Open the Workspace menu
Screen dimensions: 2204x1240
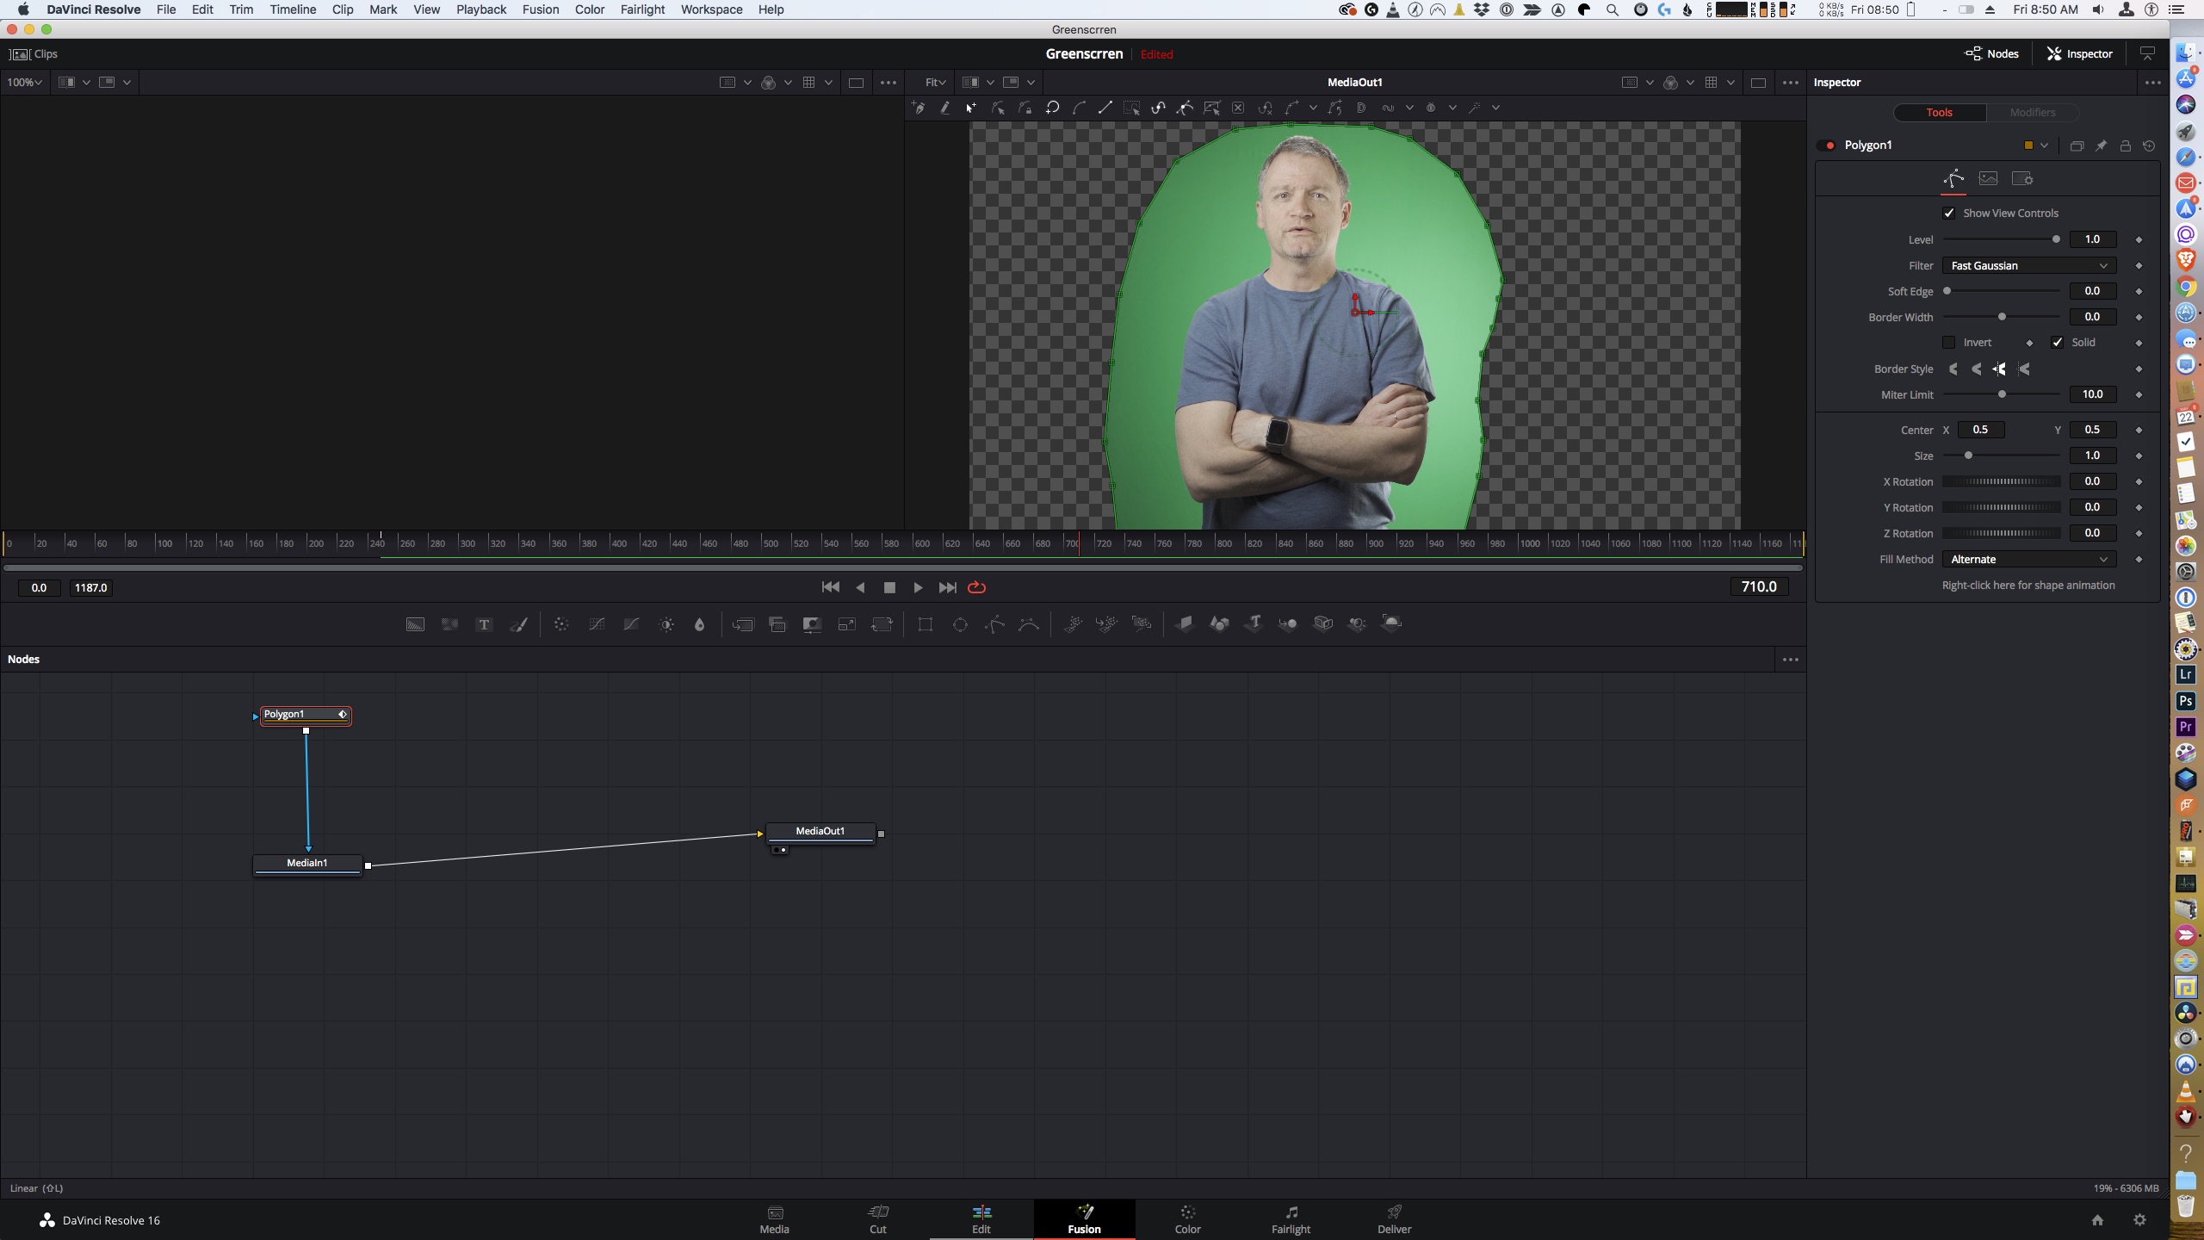[711, 9]
